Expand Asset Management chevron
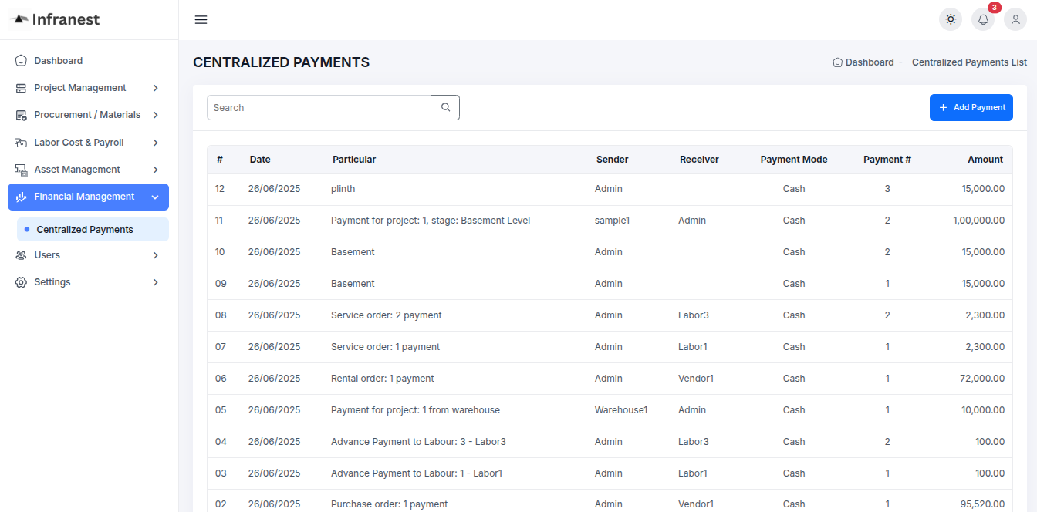Viewport: 1037px width, 512px height. click(155, 170)
